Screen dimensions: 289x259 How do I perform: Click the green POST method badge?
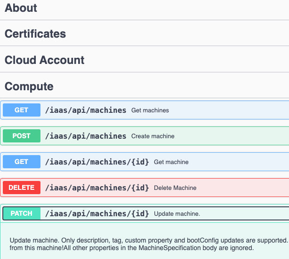(22, 136)
